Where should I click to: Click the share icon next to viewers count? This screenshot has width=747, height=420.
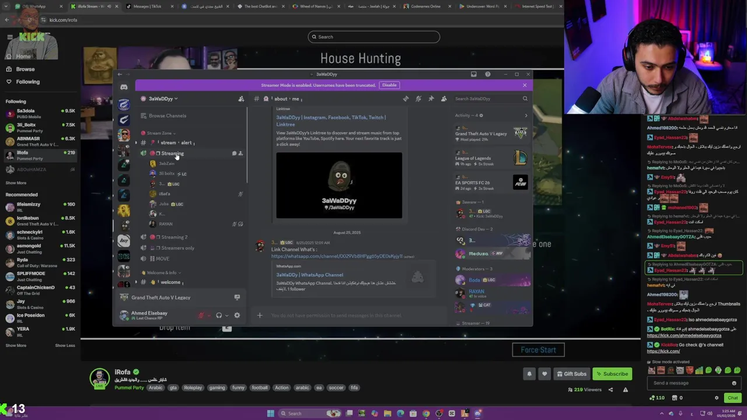coord(610,390)
